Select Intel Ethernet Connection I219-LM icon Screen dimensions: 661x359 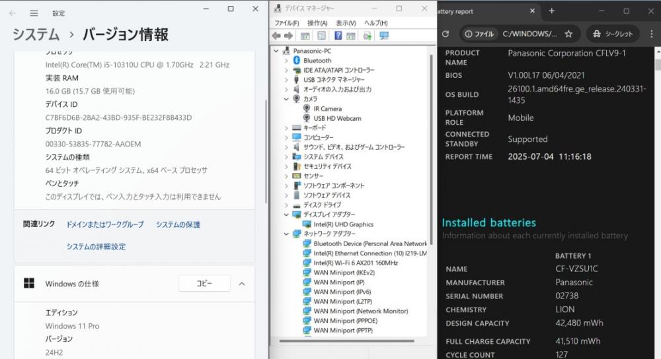click(x=307, y=253)
